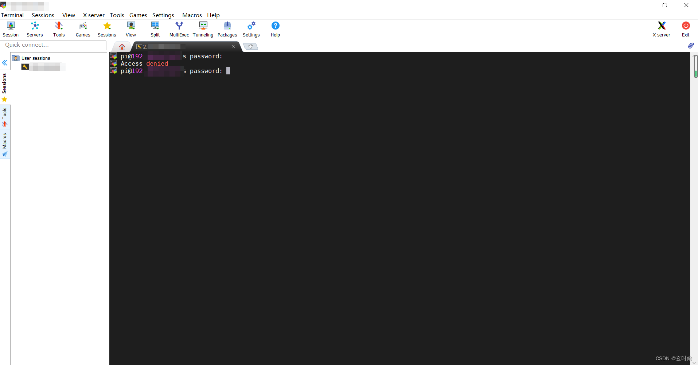Open a new Session
This screenshot has height=365, width=698.
coord(10,29)
